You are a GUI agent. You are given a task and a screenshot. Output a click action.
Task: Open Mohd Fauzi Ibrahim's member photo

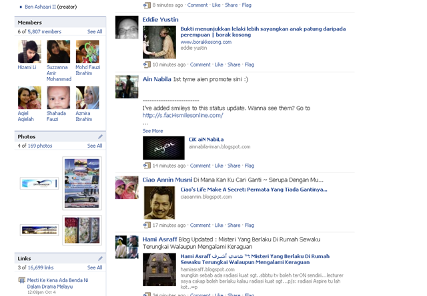pyautogui.click(x=87, y=52)
